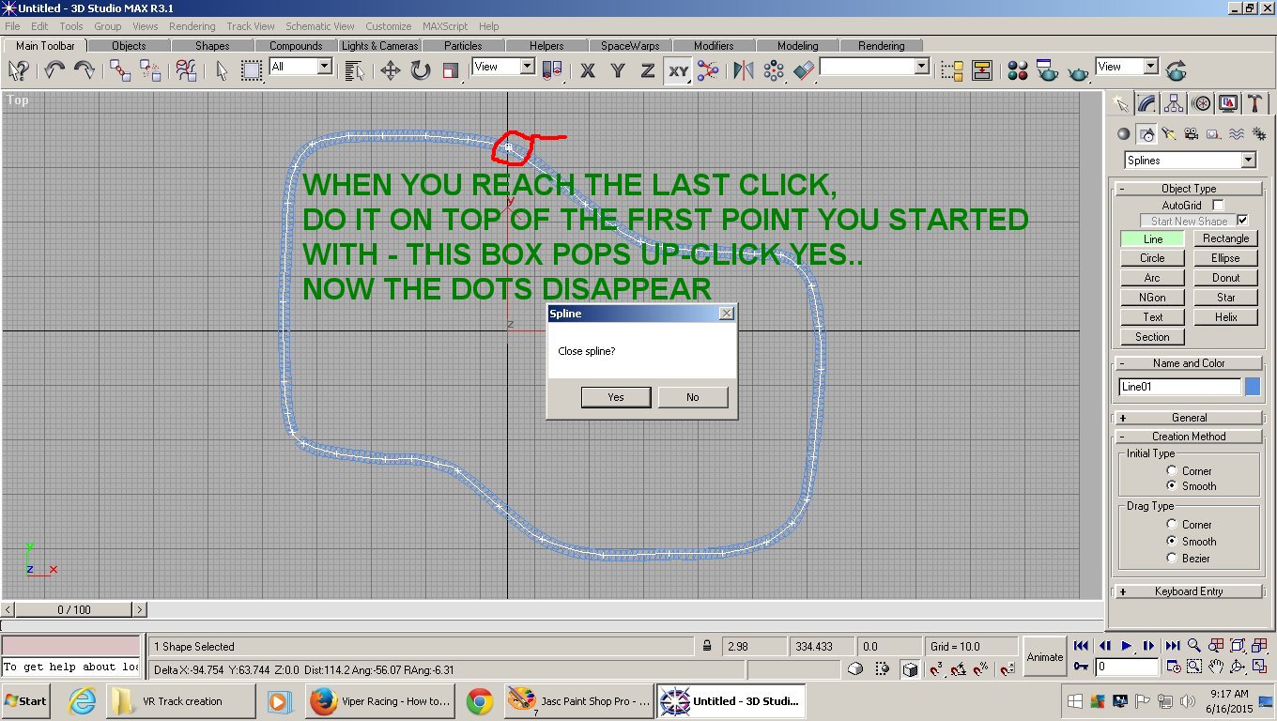Click the Animate button

point(1045,657)
